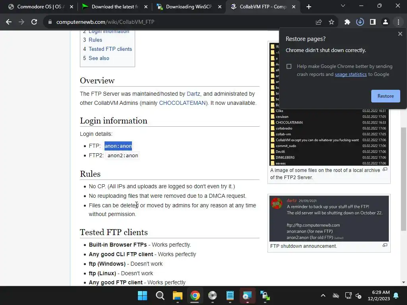Viewport: 407px width, 305px height.
Task: Open the Extensions puzzle menu
Action: pyautogui.click(x=347, y=22)
